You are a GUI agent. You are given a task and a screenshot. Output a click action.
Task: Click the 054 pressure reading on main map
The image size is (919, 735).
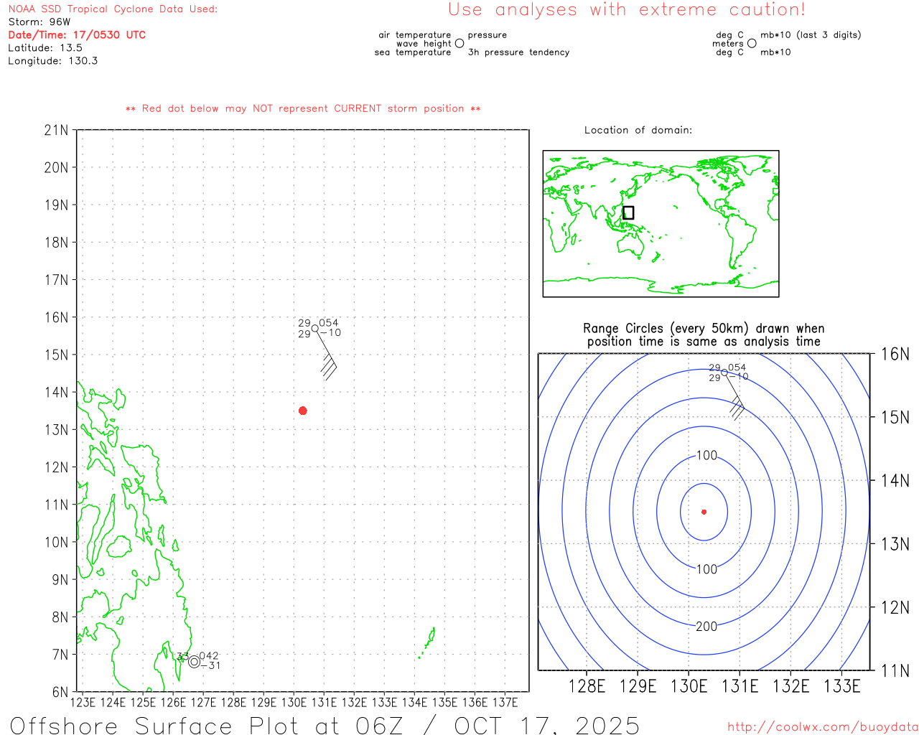tap(329, 323)
